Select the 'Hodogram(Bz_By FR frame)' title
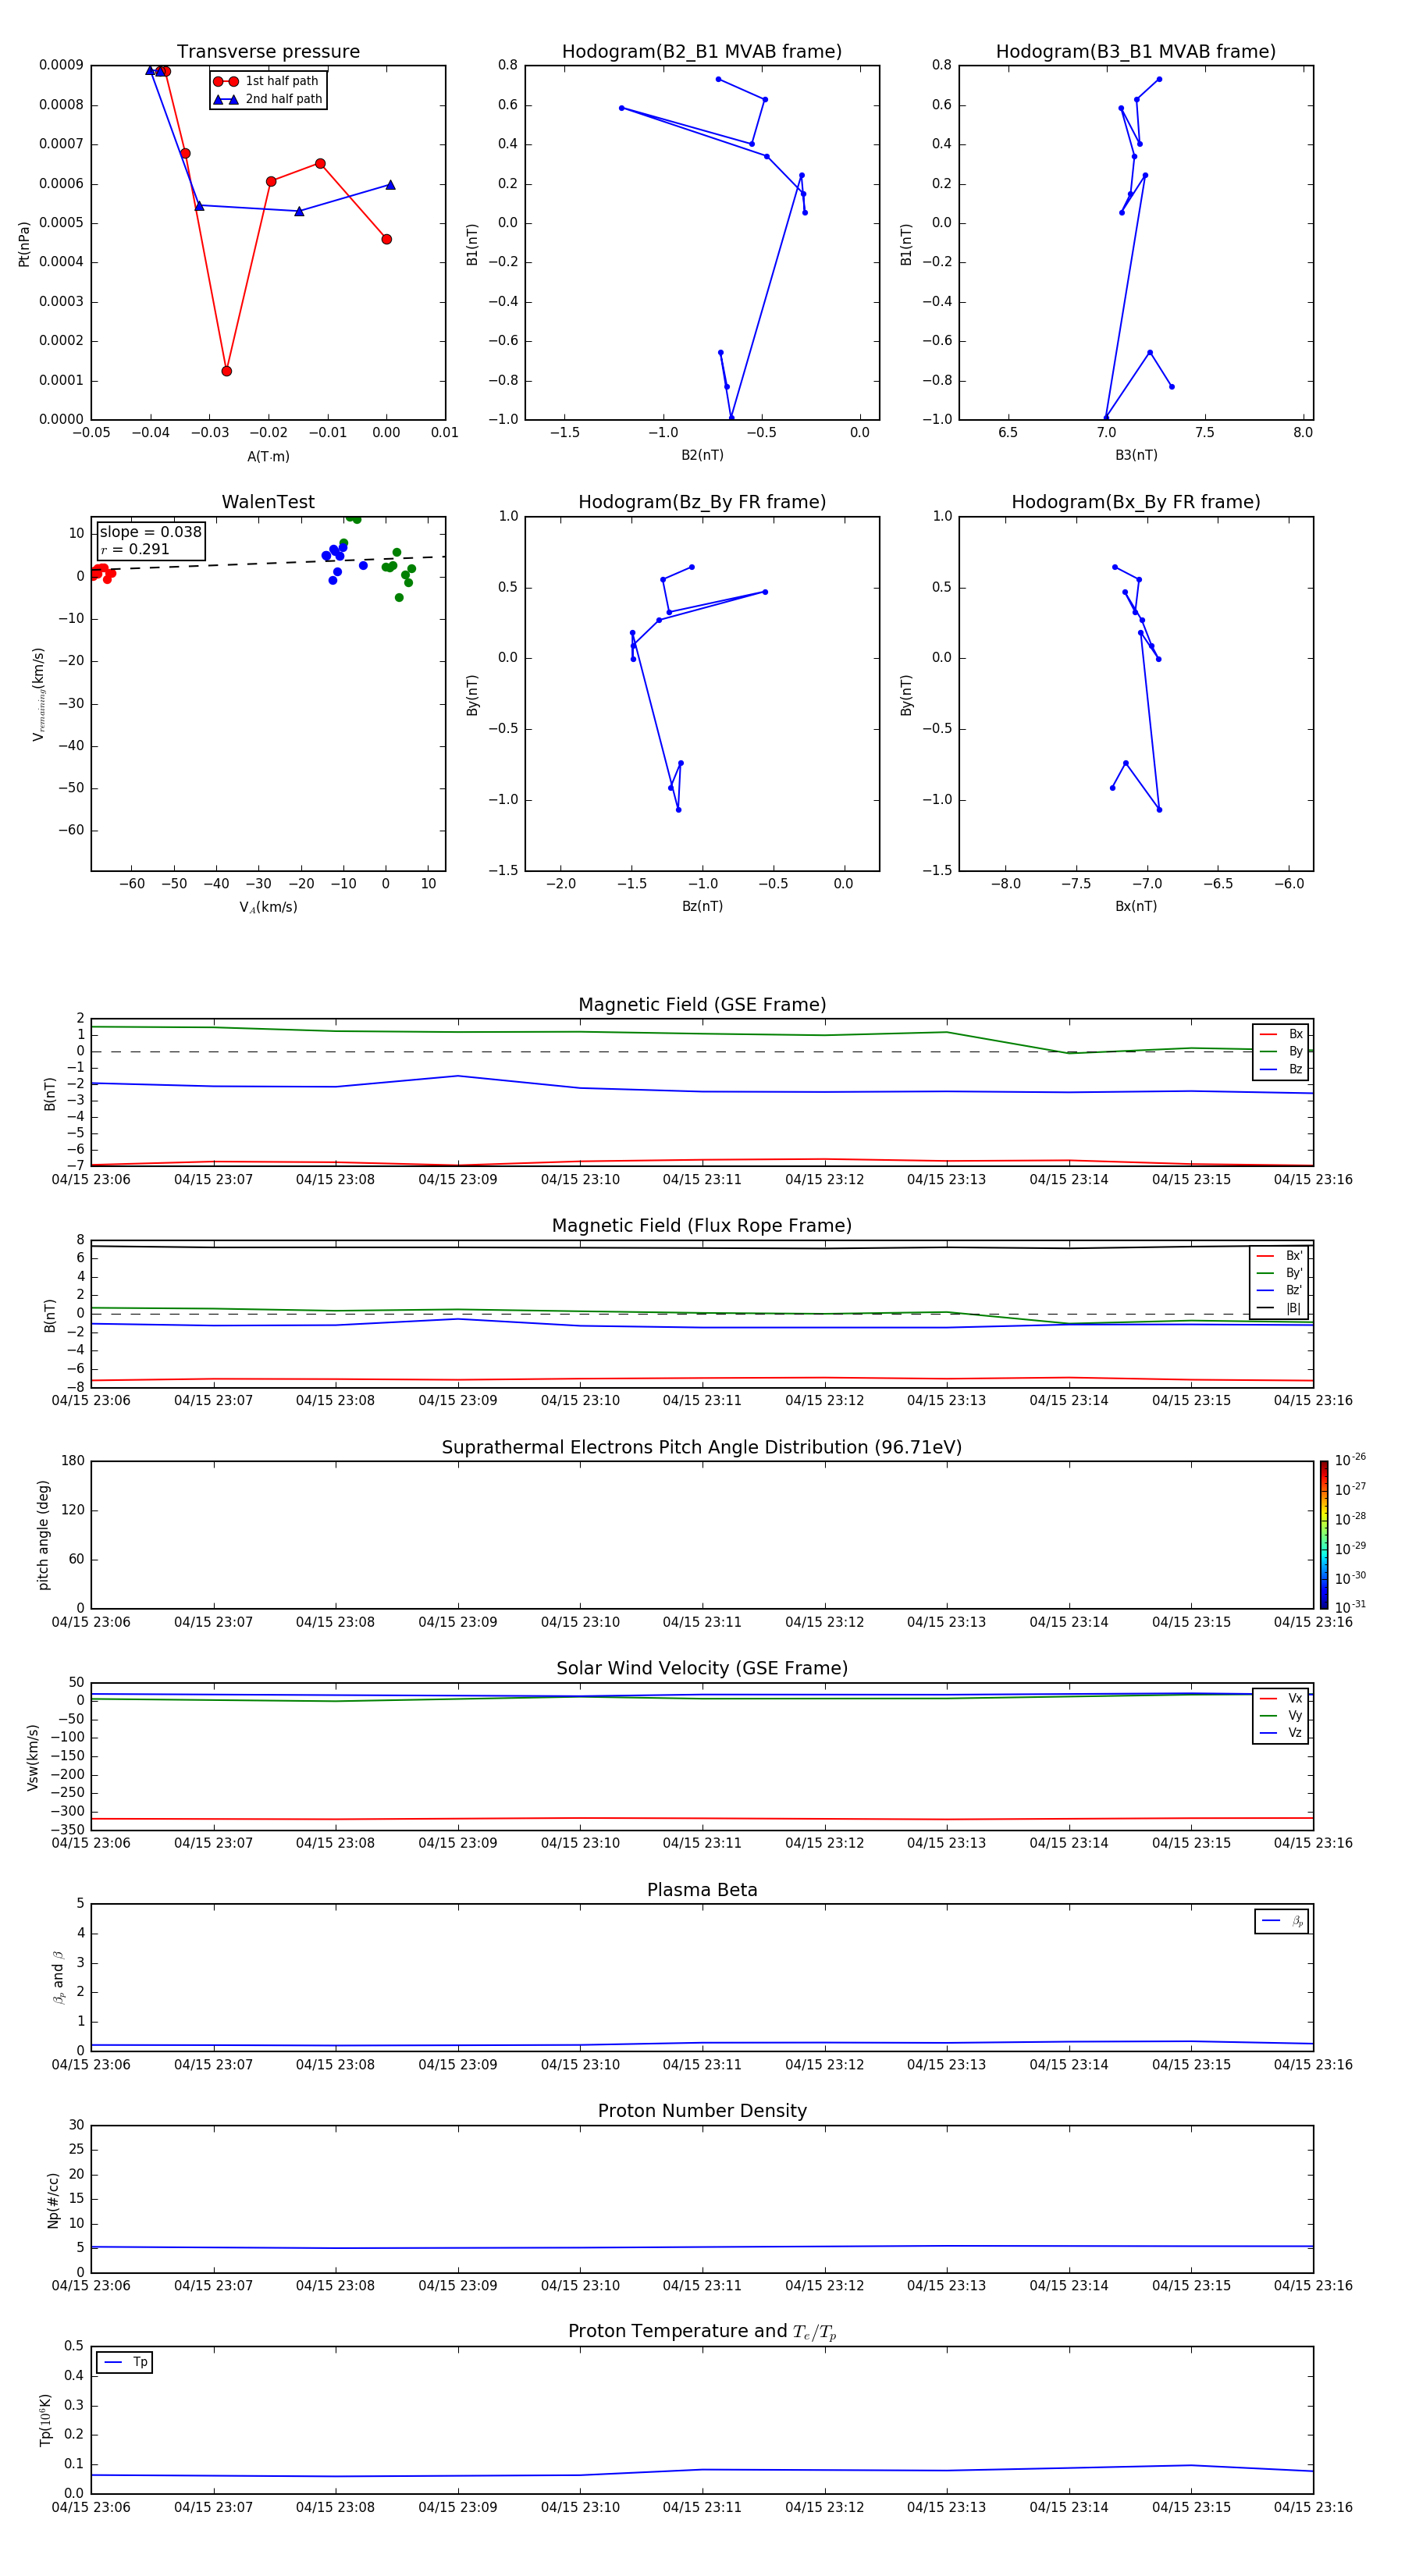The height and width of the screenshot is (2576, 1405). 702,502
